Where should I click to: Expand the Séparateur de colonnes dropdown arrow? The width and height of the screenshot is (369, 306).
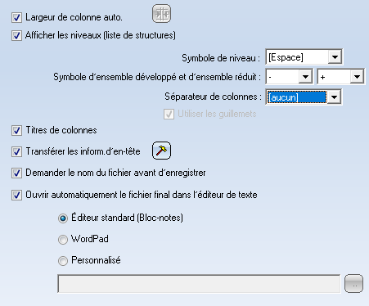click(335, 97)
